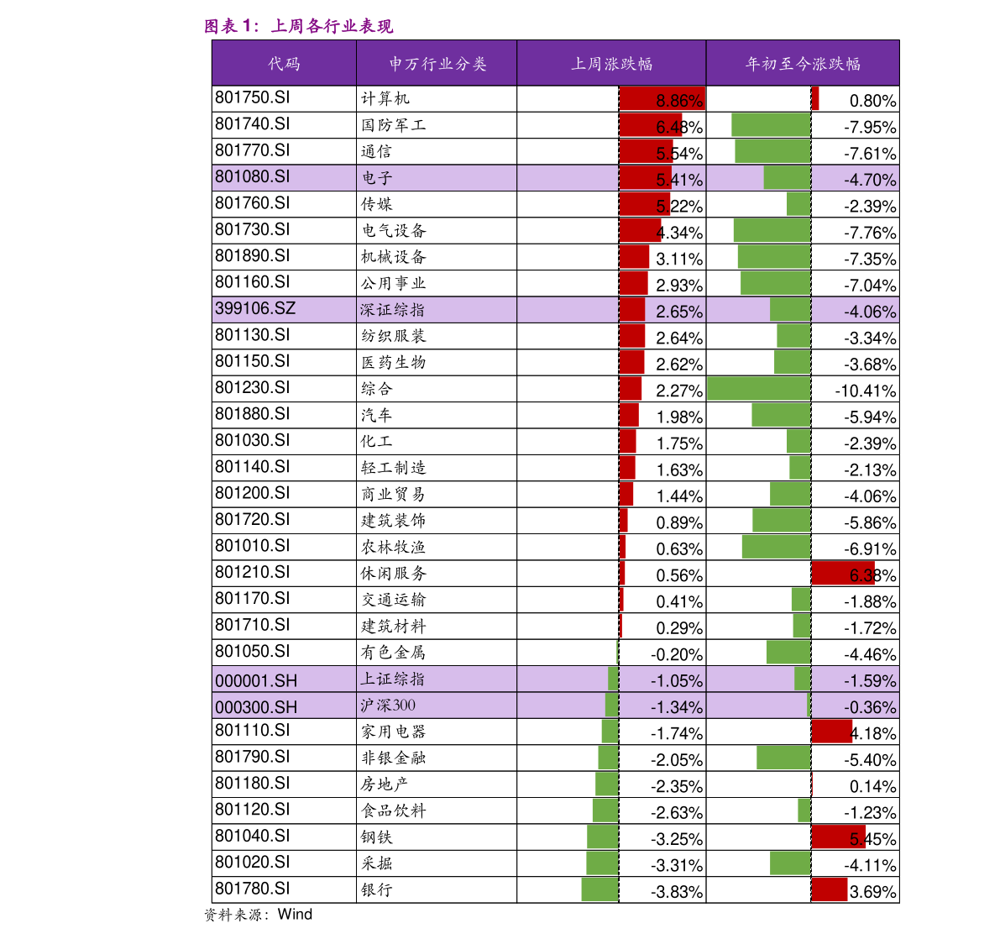
Task: Click the green bar beside -10.41%
Action: click(x=758, y=390)
